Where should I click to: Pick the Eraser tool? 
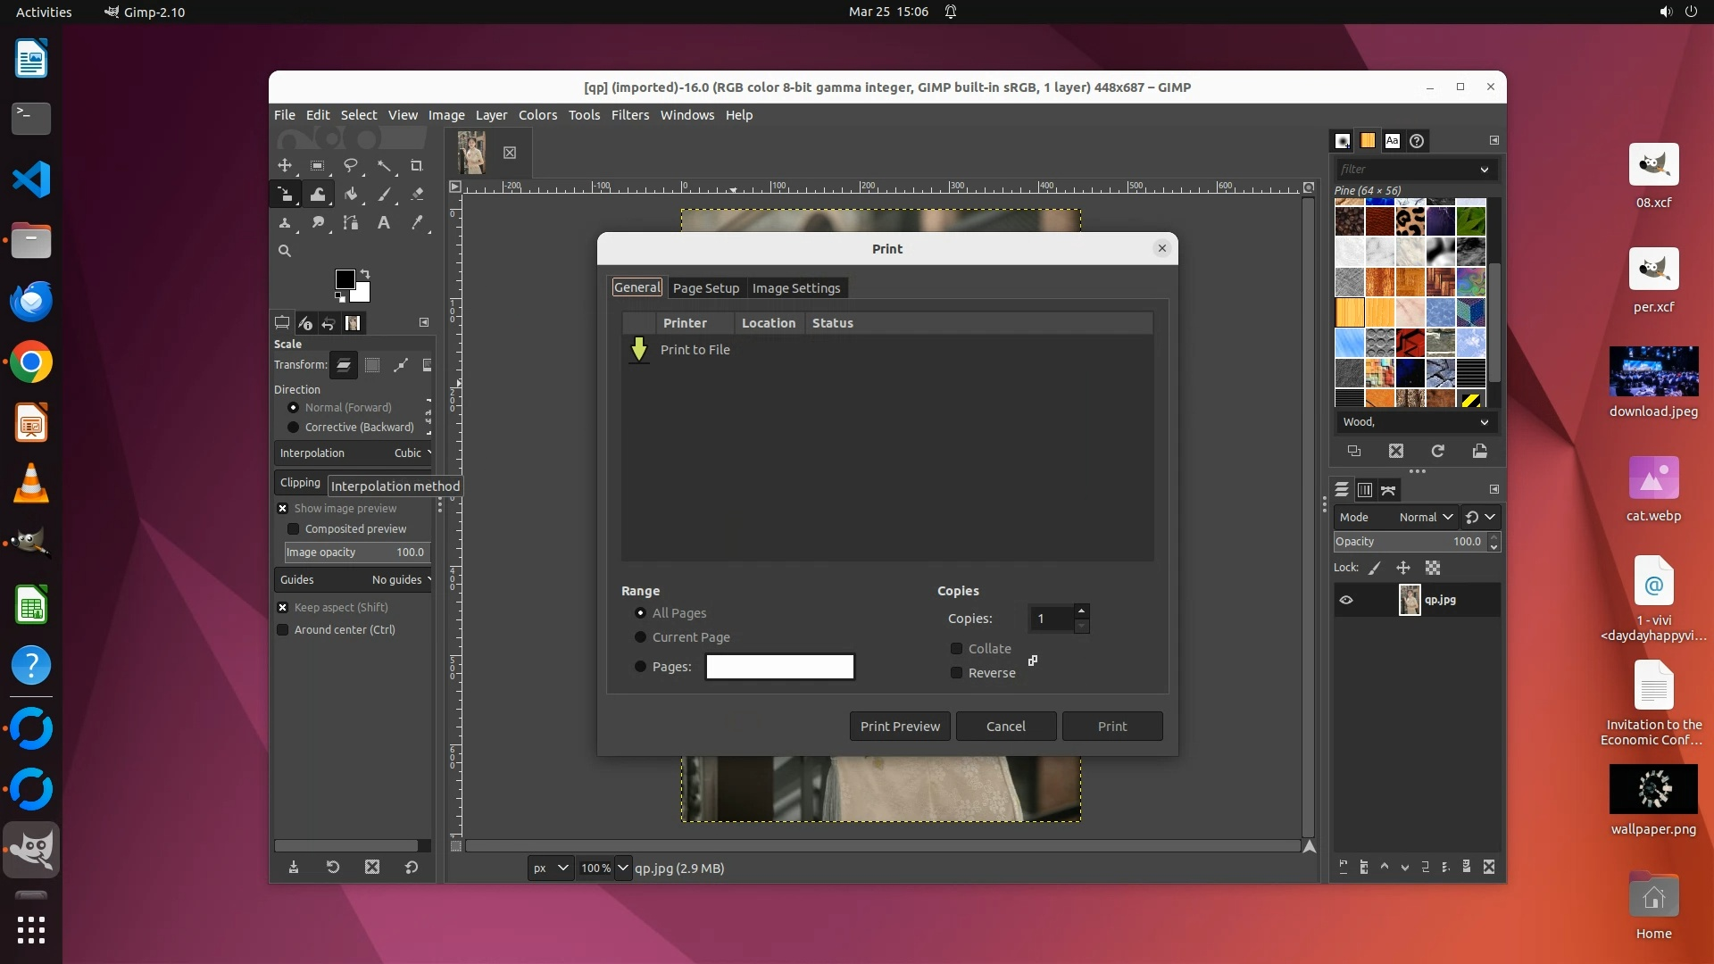[x=416, y=195]
